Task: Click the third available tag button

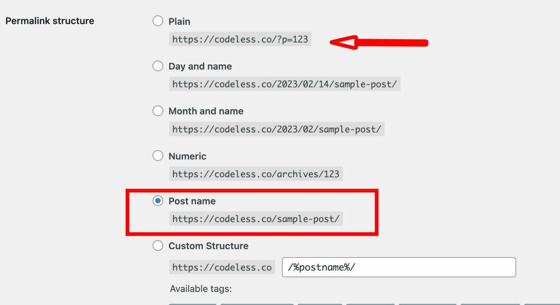Action: 320,304
